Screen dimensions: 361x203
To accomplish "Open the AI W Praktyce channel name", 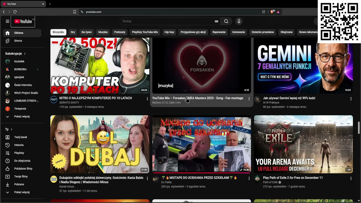I will [271, 103].
